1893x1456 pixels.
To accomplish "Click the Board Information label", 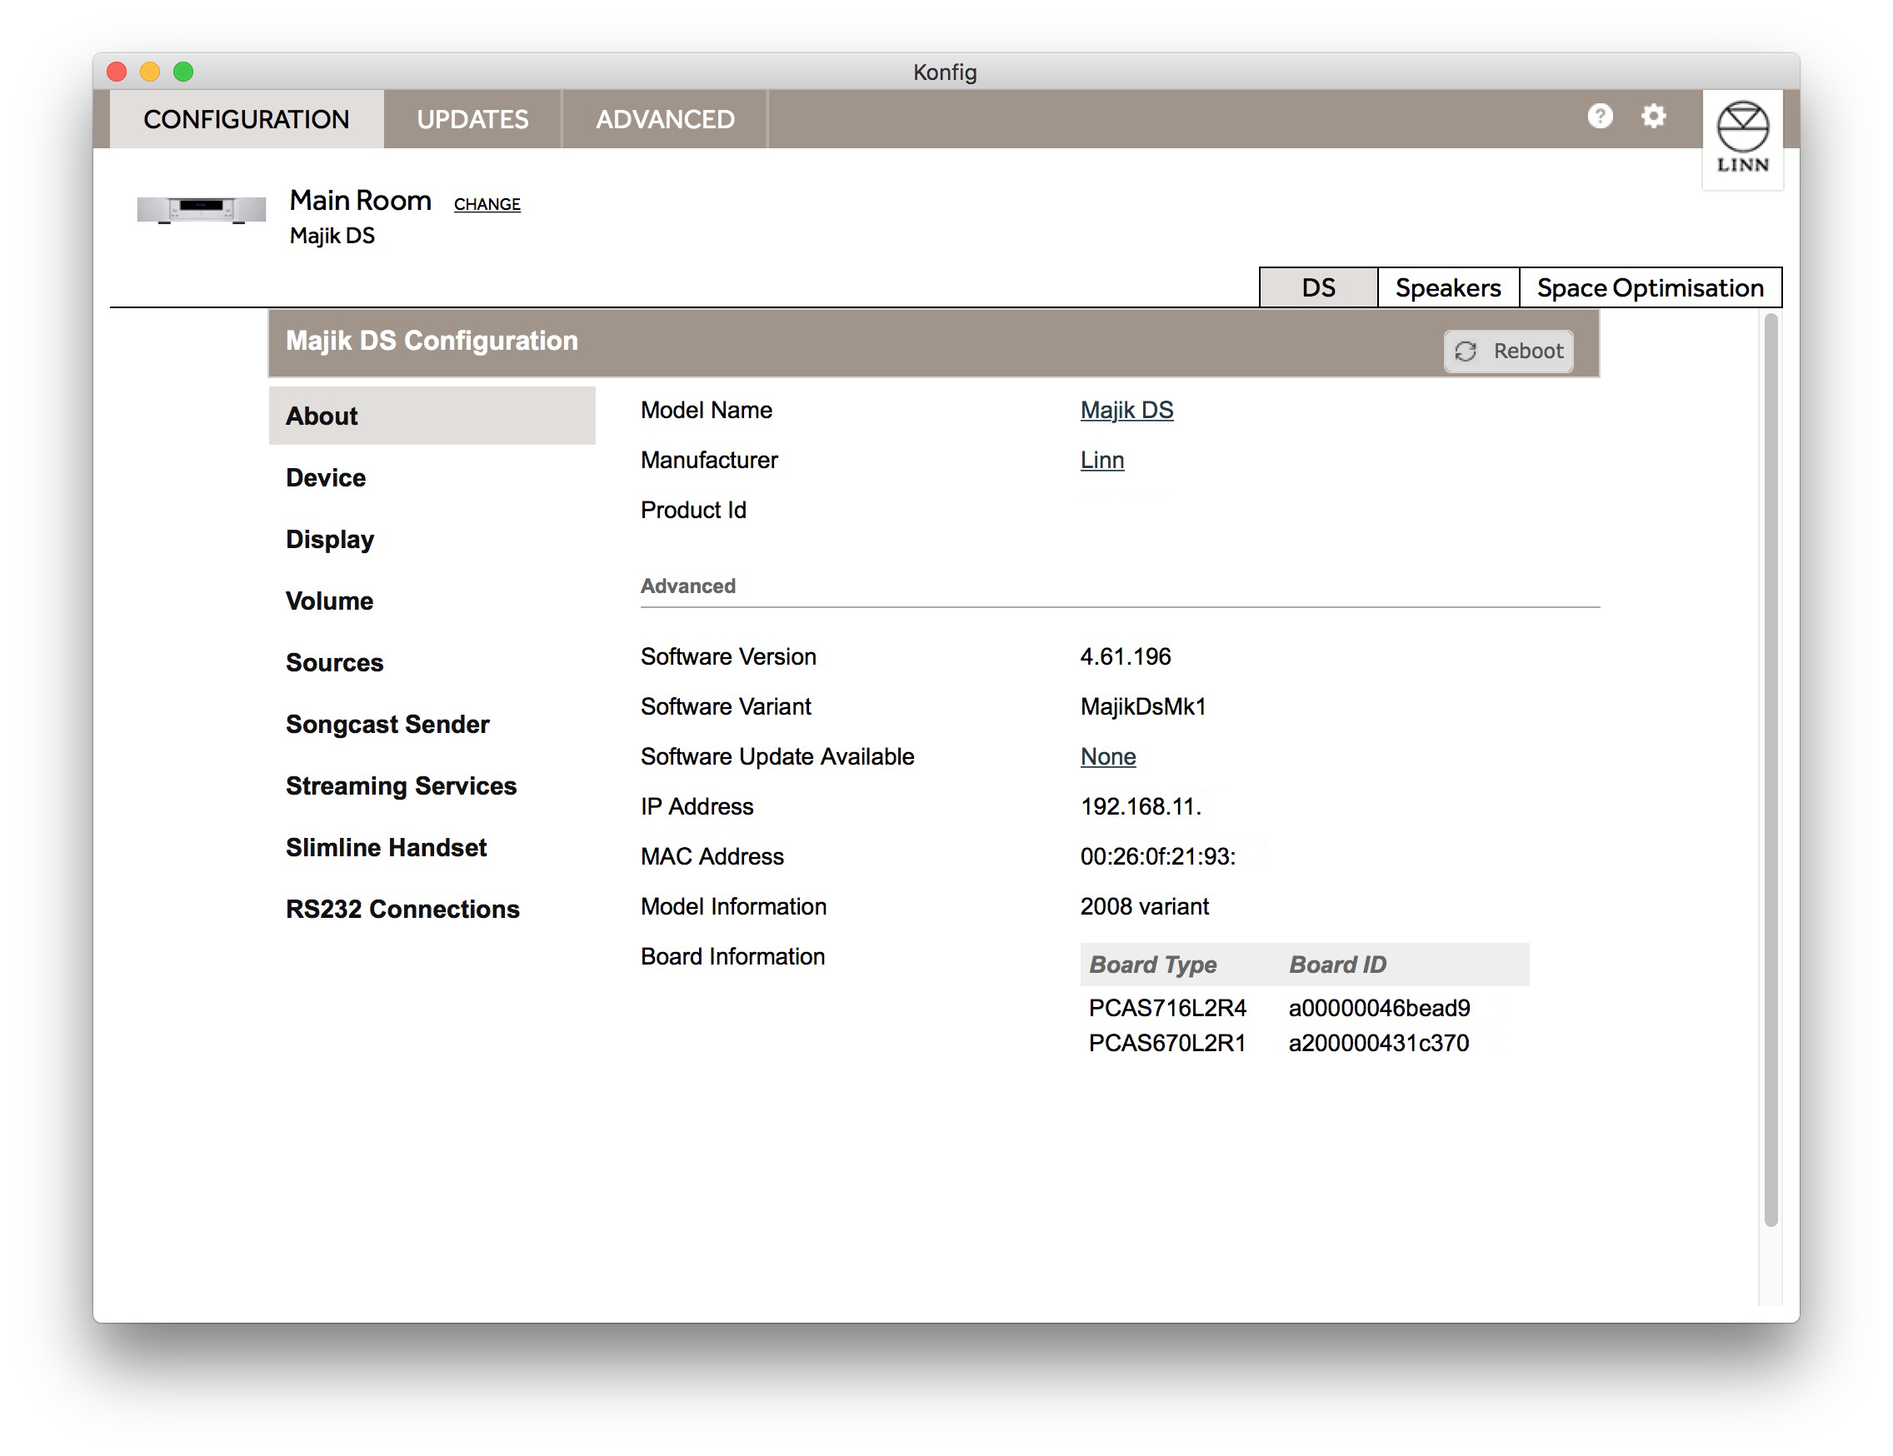I will coord(732,956).
